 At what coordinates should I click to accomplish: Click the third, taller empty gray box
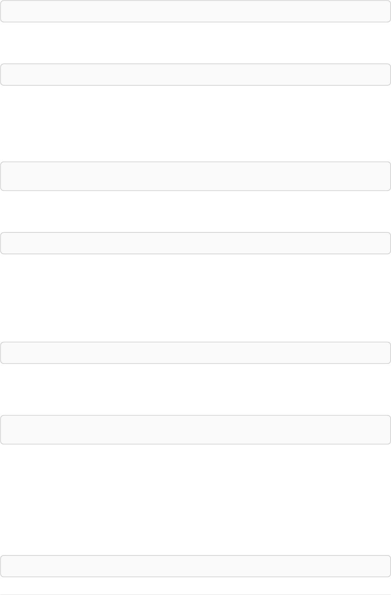click(195, 176)
